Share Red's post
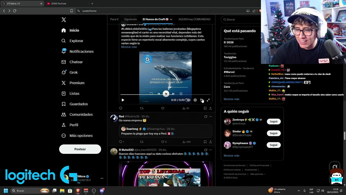The image size is (346, 195). 211,142
